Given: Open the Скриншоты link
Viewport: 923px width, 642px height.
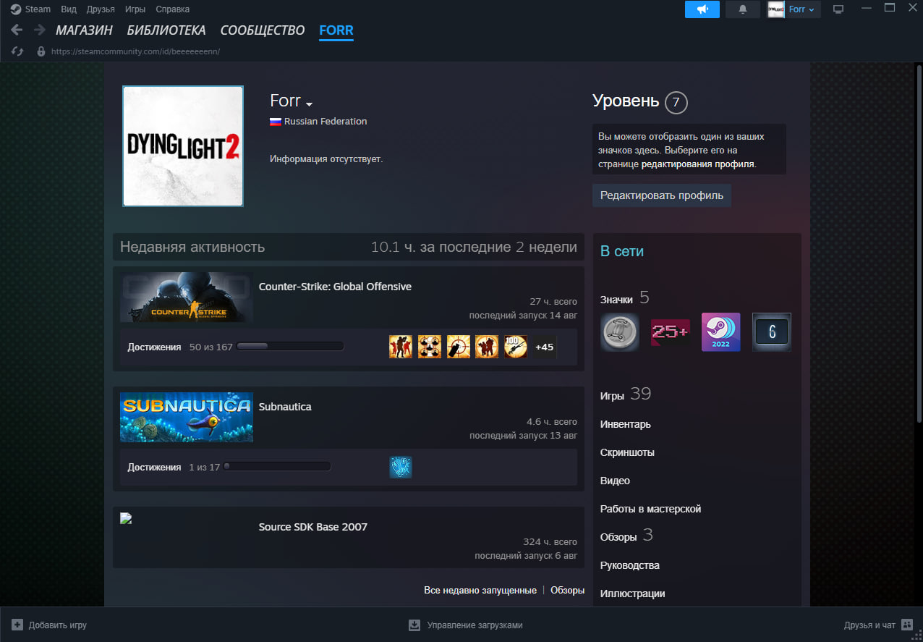Looking at the screenshot, I should tap(627, 452).
